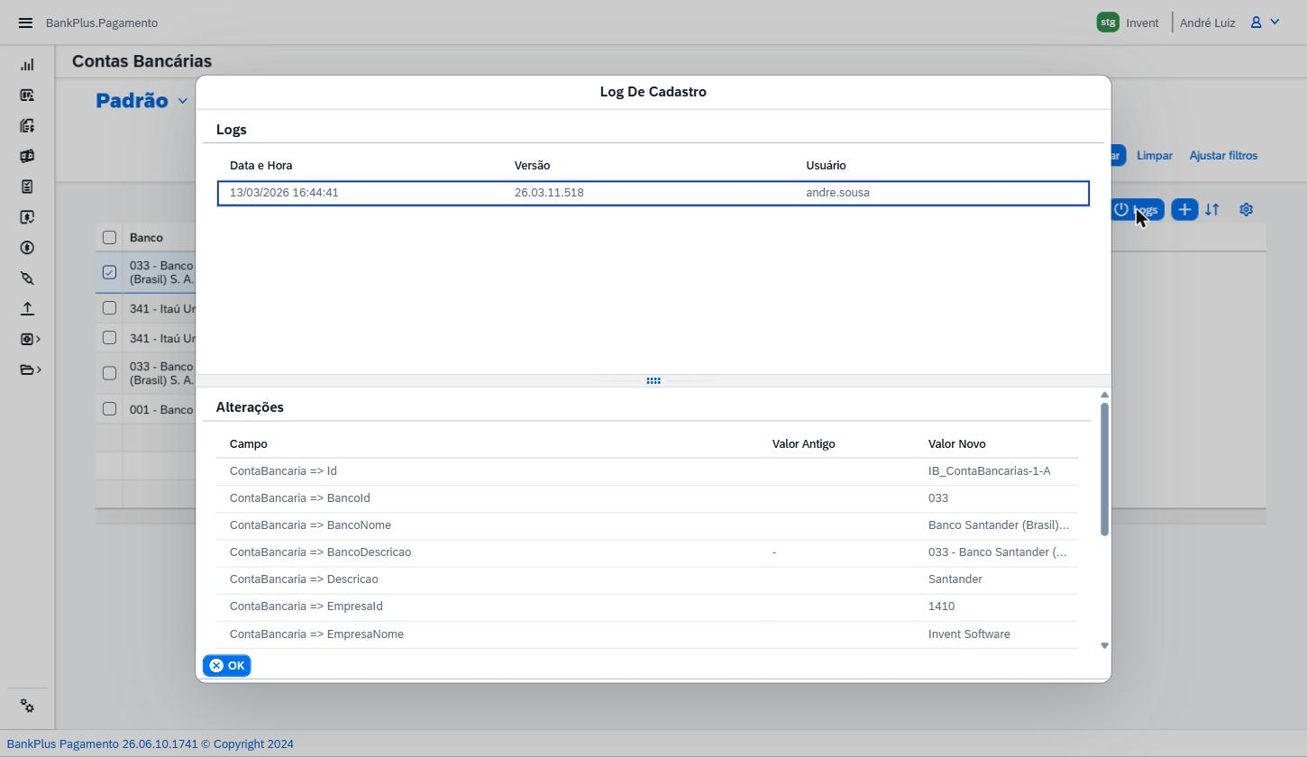
Task: Open the money wallet sidebar icon
Action: coord(27,156)
